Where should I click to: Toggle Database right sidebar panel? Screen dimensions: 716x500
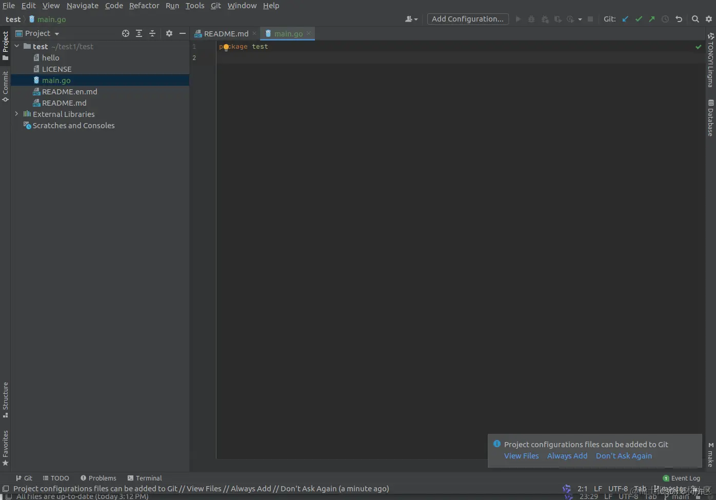pyautogui.click(x=710, y=117)
